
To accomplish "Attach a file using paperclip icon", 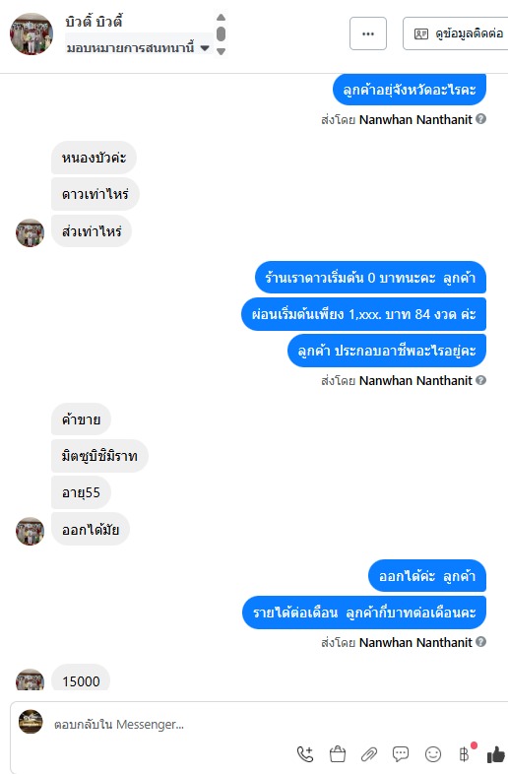I will click(x=369, y=753).
